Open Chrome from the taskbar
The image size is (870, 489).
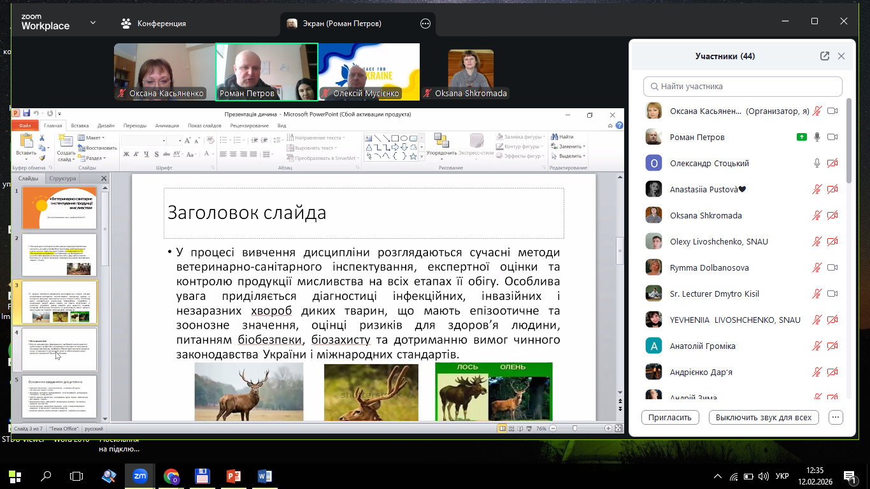pyautogui.click(x=171, y=476)
